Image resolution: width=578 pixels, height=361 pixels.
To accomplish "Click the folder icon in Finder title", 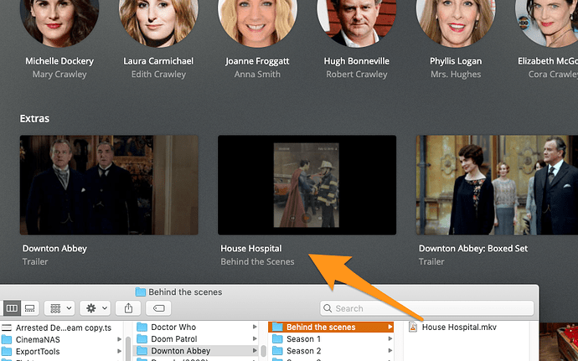I will click(x=141, y=292).
